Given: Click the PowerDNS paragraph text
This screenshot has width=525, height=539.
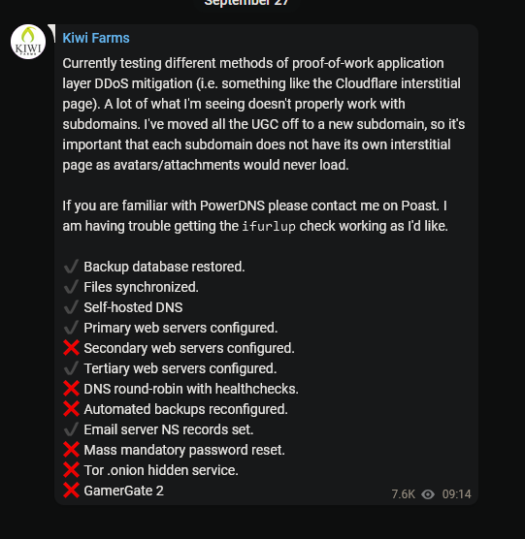Looking at the screenshot, I should click(x=255, y=216).
